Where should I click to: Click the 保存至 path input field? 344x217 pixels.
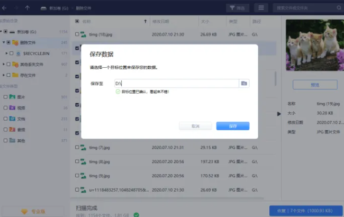176,84
